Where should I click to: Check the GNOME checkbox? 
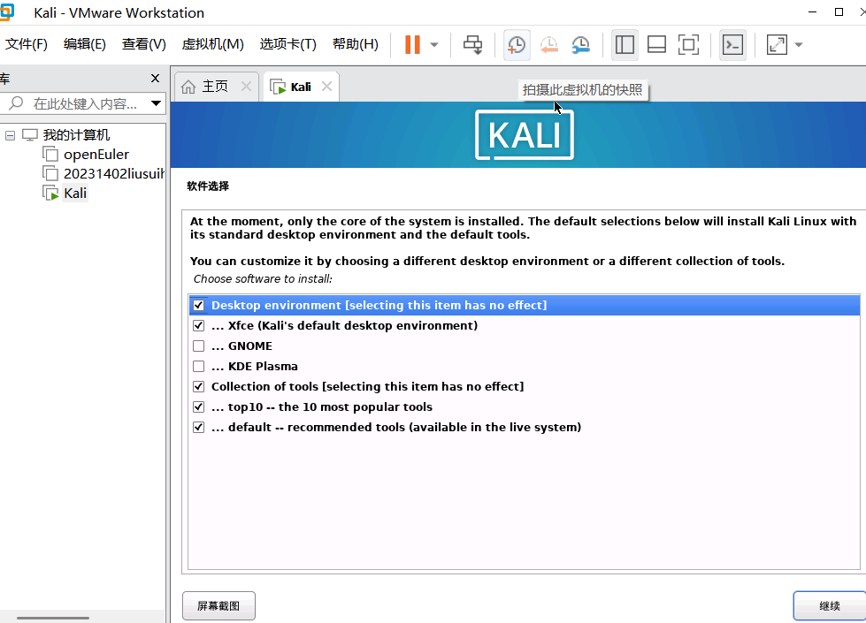pos(199,346)
